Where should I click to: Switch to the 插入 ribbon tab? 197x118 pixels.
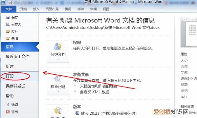pyautogui.click(x=36, y=9)
